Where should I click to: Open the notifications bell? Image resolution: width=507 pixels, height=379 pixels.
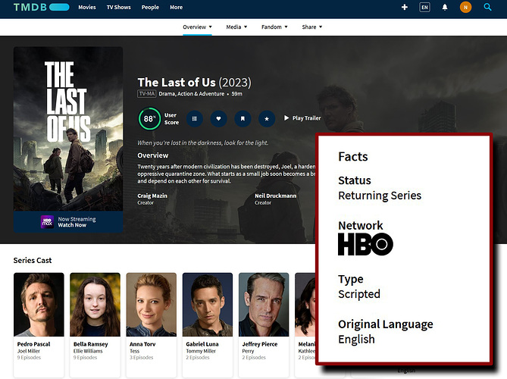(445, 7)
